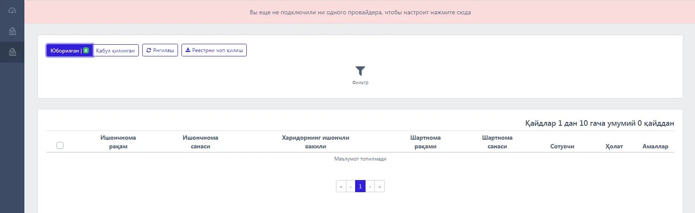
Task: Switch to the Юборилган tab
Action: (x=65, y=50)
